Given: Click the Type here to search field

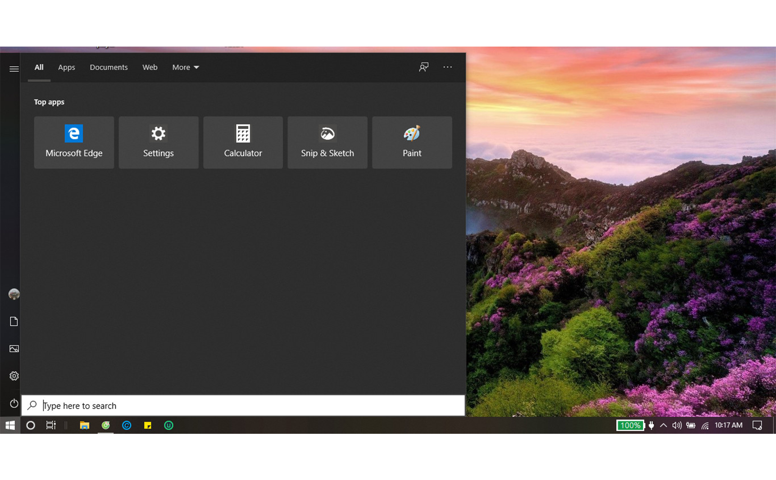Looking at the screenshot, I should tap(242, 405).
